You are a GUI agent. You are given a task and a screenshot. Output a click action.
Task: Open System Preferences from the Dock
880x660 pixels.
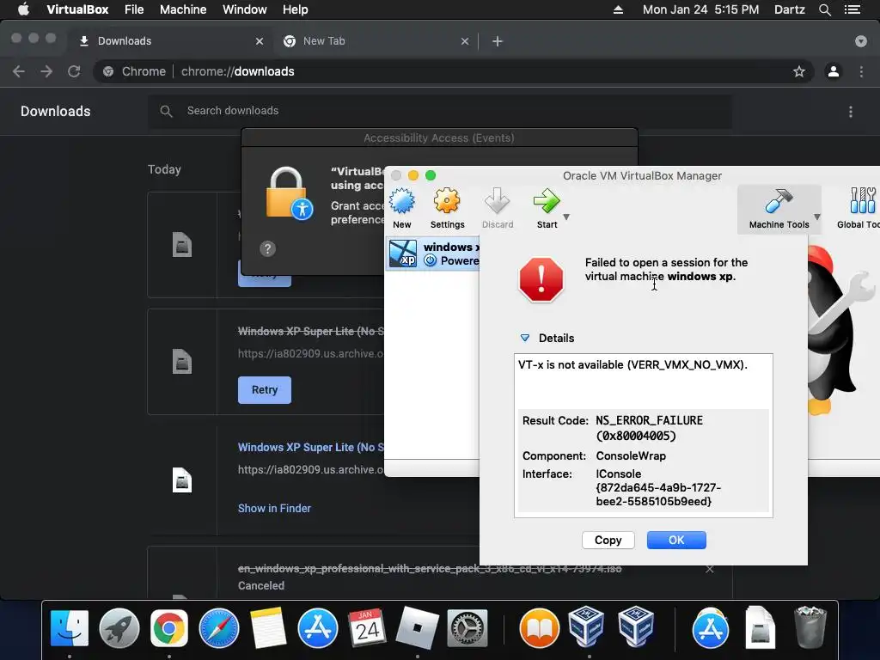467,628
